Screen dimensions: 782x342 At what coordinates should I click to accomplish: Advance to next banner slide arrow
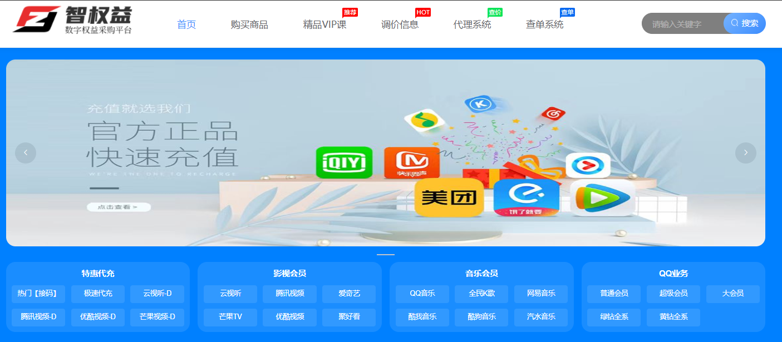point(745,153)
